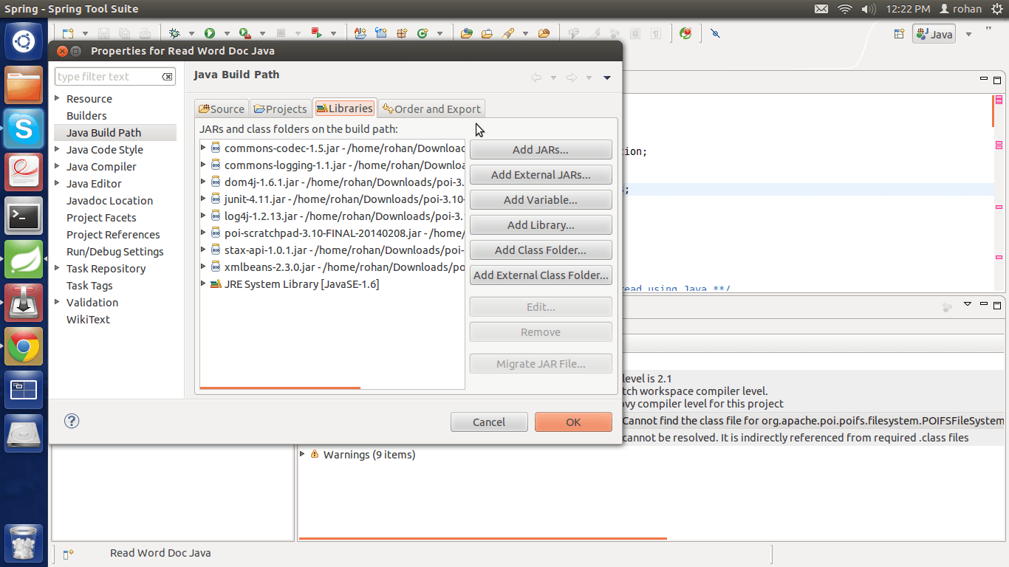Click the sound volume indicator

[x=869, y=9]
